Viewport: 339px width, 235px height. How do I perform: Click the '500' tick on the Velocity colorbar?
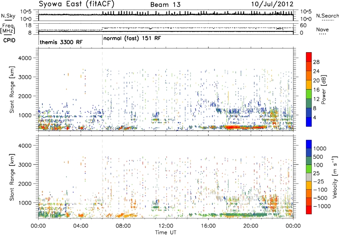click(318, 157)
